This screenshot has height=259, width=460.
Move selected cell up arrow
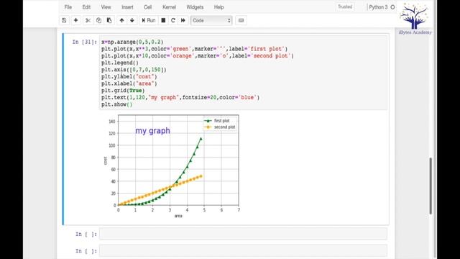121,20
